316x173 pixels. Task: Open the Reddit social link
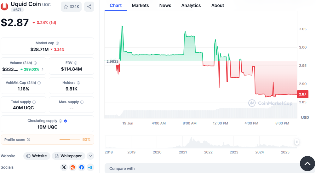pos(73,167)
